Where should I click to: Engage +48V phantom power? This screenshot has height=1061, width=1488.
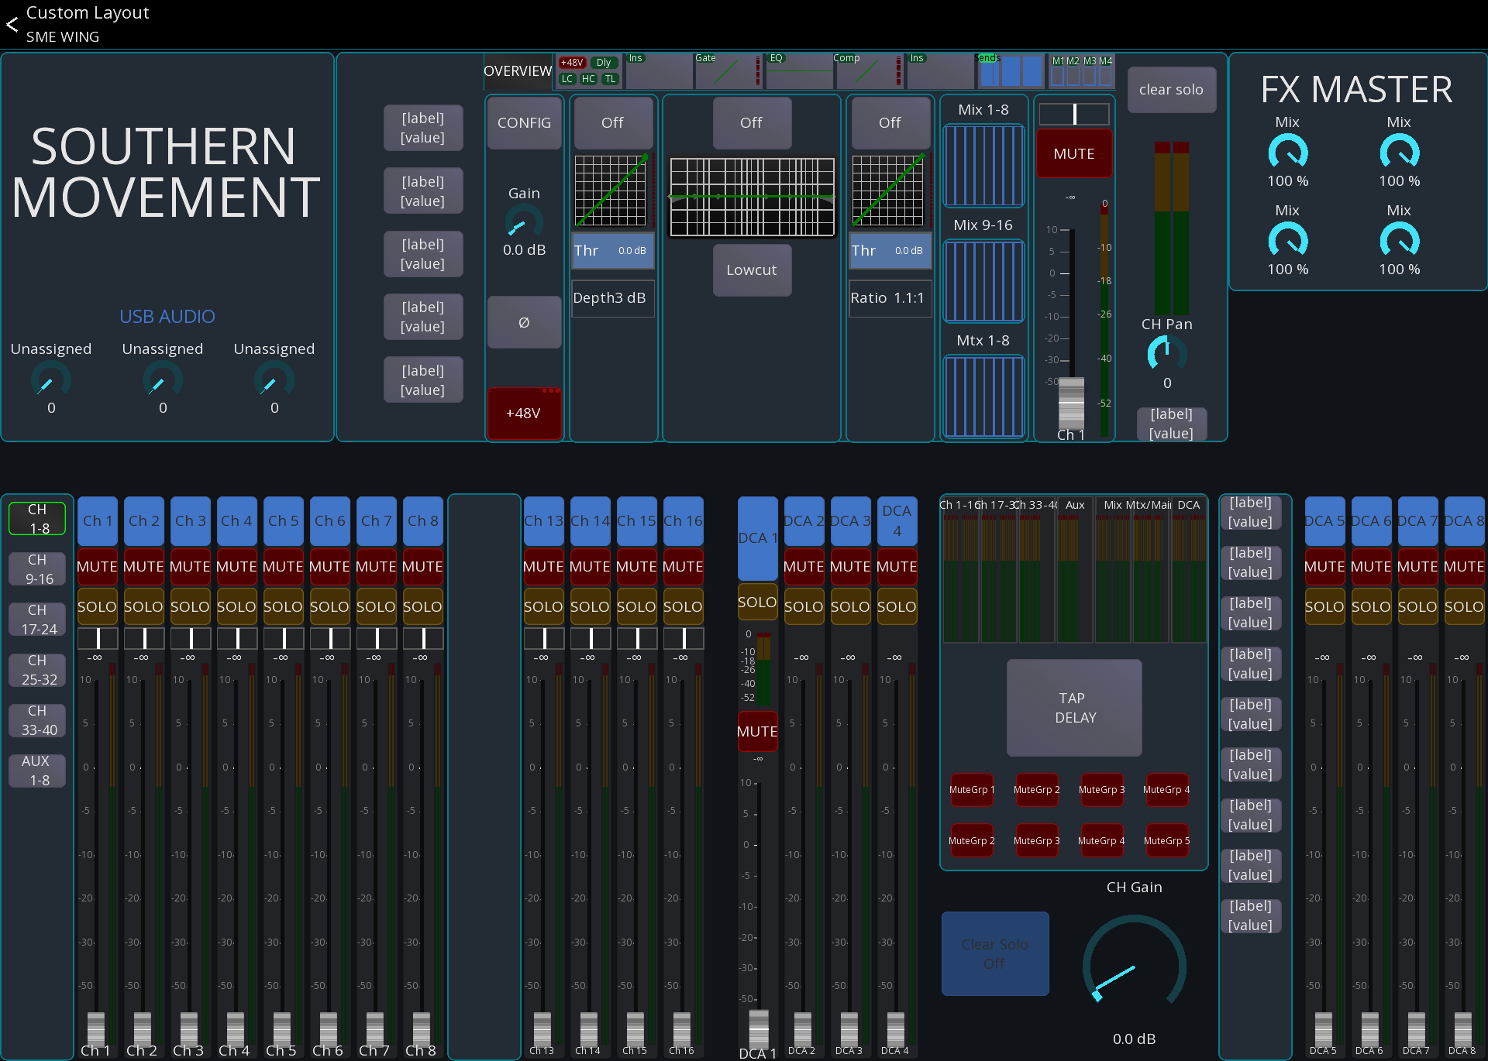click(524, 413)
